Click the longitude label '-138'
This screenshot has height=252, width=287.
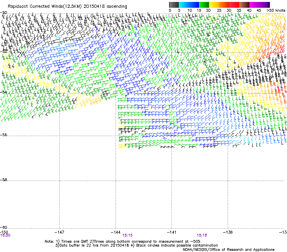point(228,232)
